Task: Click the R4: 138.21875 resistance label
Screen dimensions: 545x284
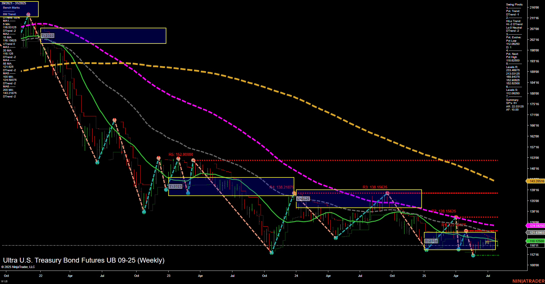Action: (x=281, y=187)
